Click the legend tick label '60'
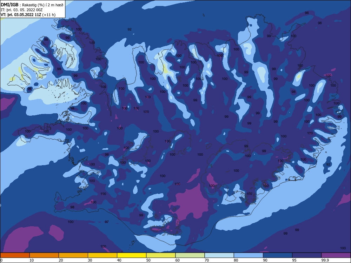351x263 pixels. (178, 260)
